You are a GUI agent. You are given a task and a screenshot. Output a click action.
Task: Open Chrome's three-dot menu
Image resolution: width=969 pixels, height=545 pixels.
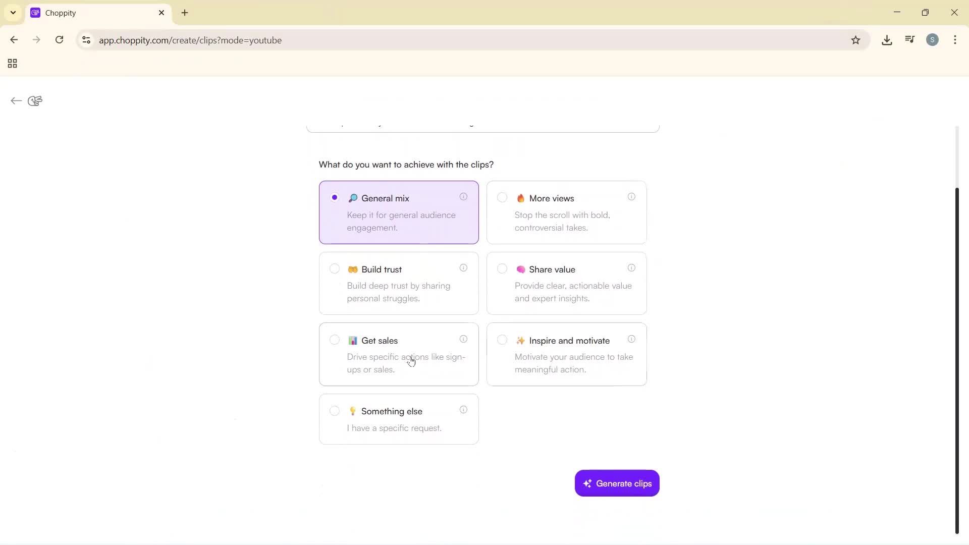(955, 40)
